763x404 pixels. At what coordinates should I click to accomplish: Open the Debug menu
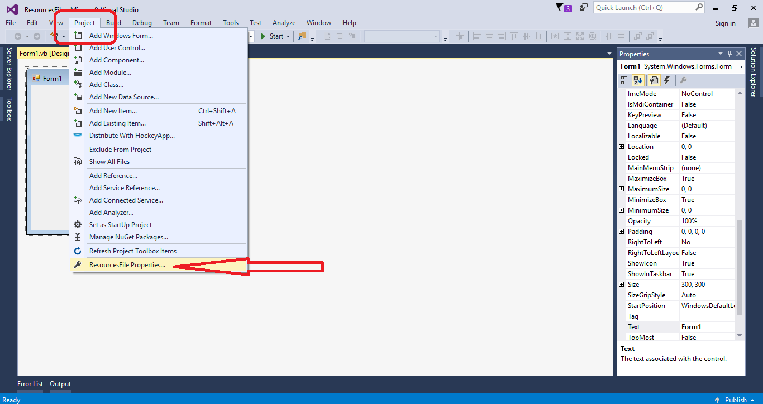(142, 23)
